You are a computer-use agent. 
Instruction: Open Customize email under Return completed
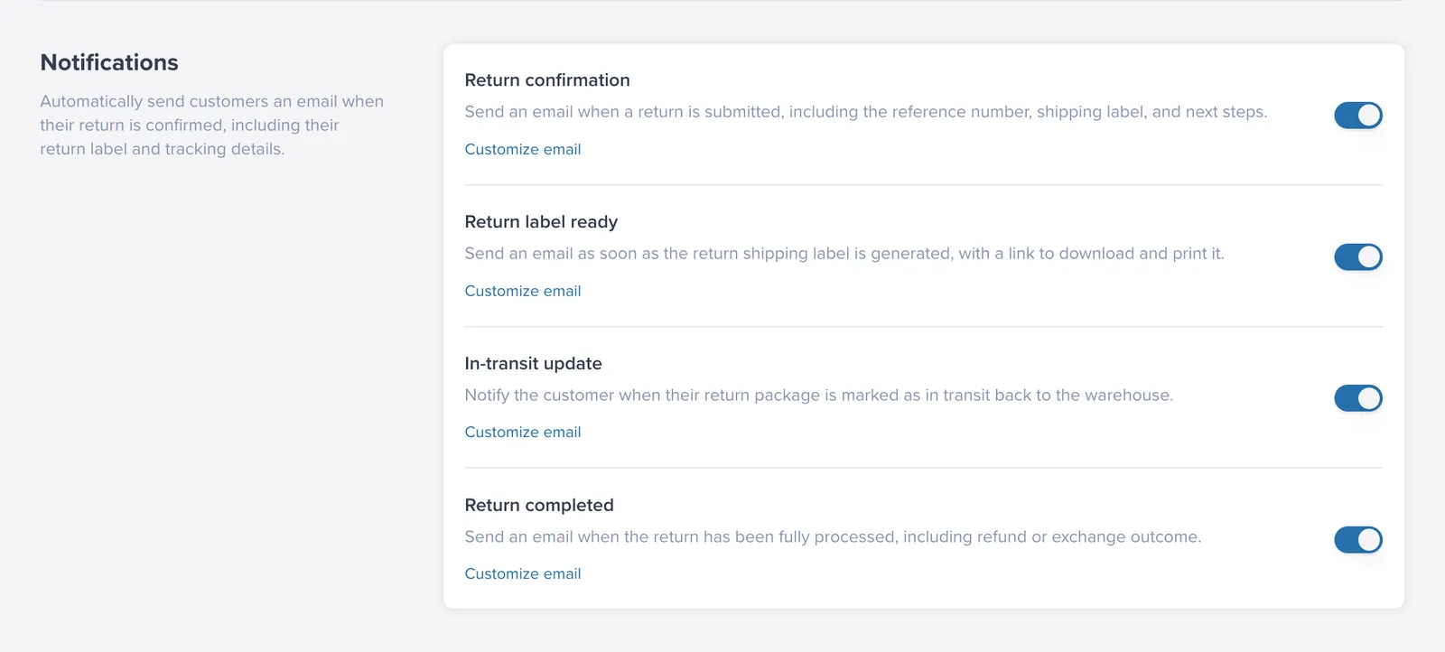(x=523, y=573)
